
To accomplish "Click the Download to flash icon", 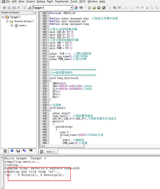I will point(25,8).
